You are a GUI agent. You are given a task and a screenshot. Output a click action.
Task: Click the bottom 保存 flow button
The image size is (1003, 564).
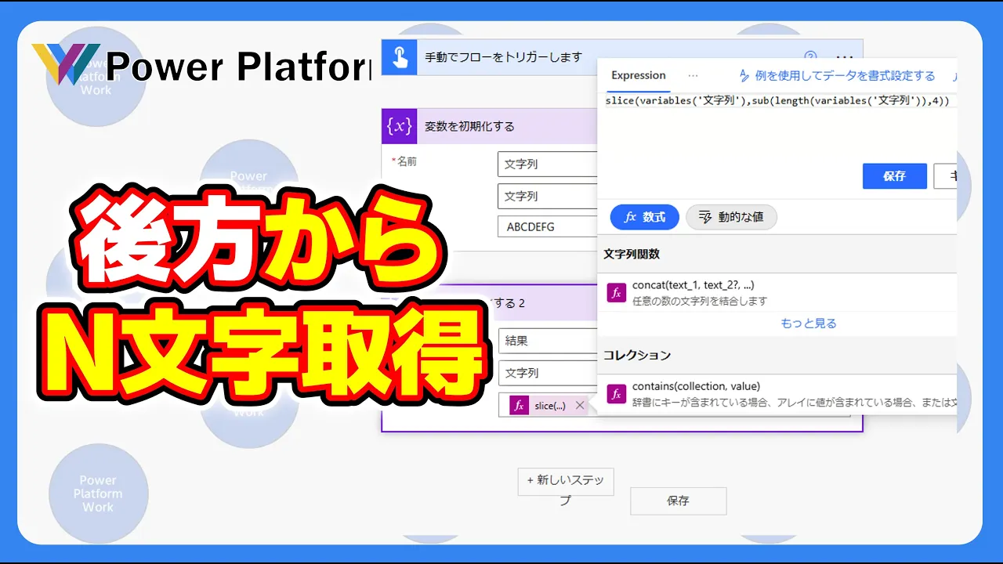679,501
